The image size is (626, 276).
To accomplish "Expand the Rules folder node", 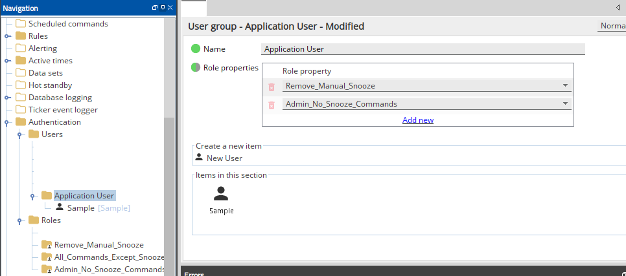I will (x=6, y=36).
